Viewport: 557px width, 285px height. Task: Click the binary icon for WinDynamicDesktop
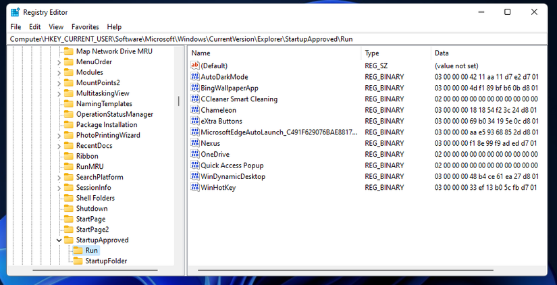click(x=195, y=176)
